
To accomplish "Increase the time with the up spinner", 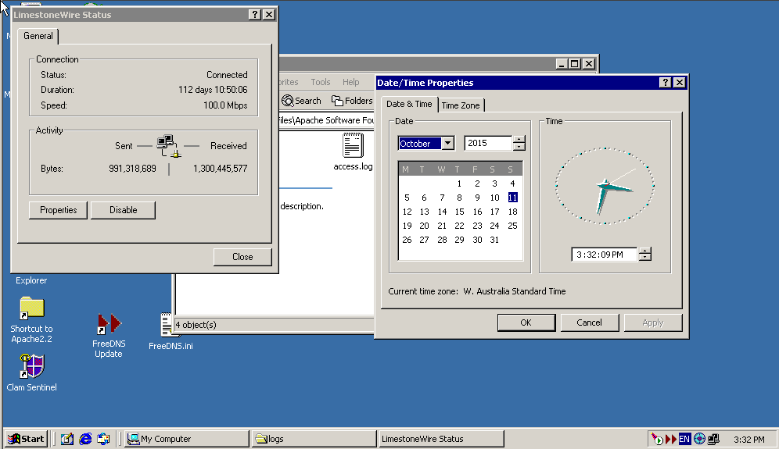I will (644, 251).
